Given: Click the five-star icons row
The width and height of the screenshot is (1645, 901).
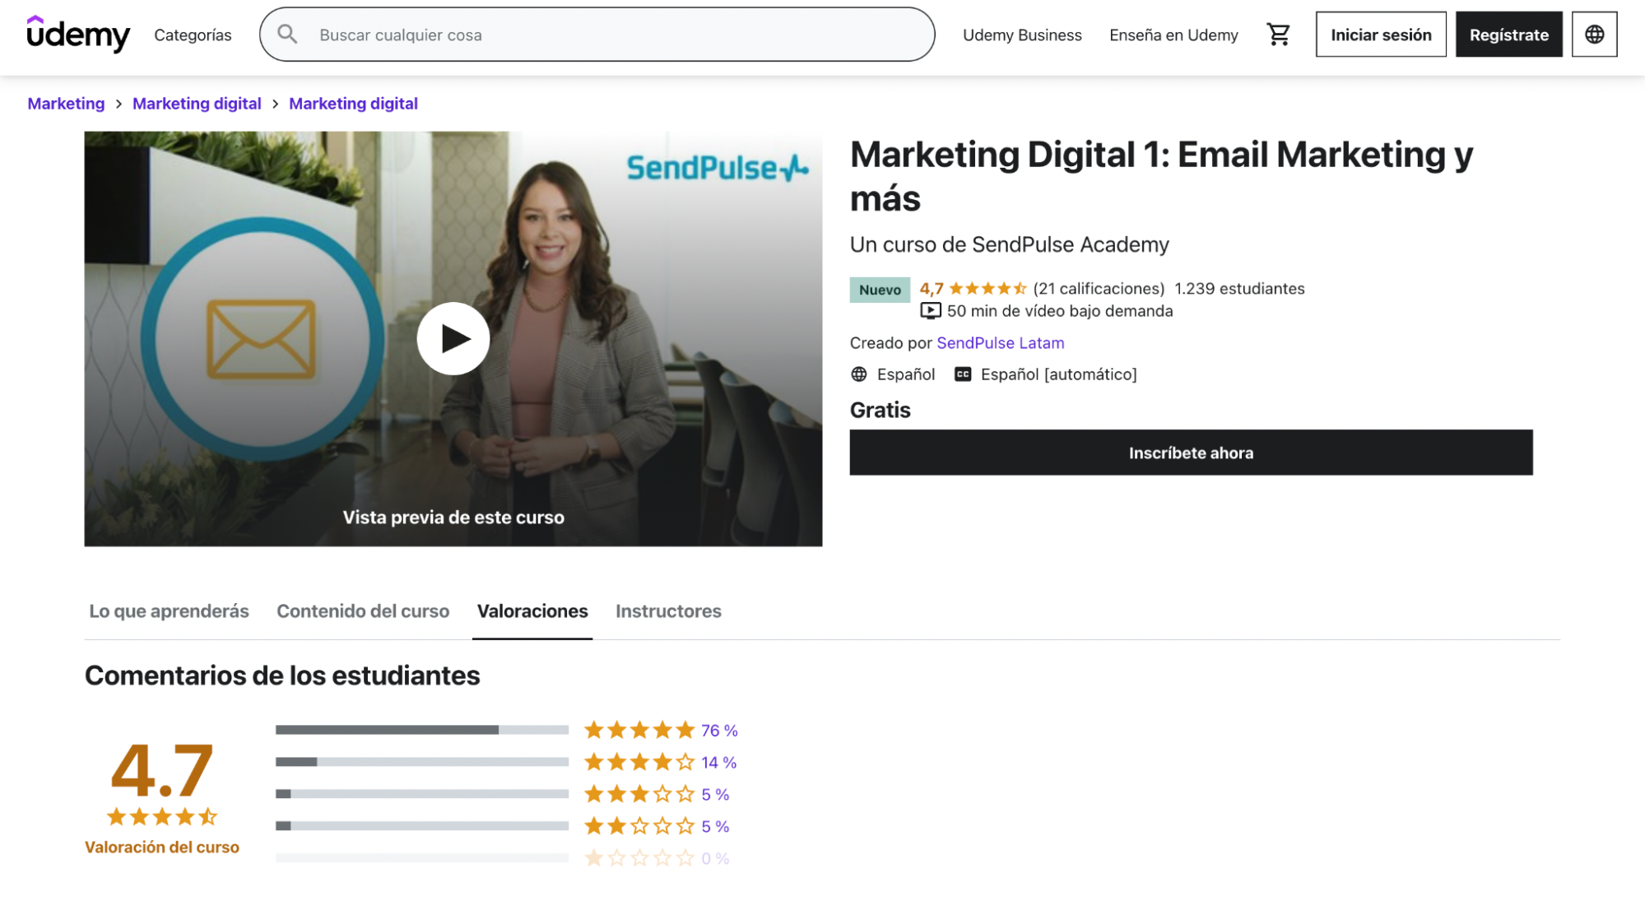Looking at the screenshot, I should click(x=639, y=730).
